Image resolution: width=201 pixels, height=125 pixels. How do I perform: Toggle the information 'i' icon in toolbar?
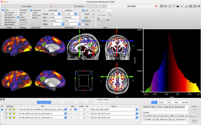170,6
